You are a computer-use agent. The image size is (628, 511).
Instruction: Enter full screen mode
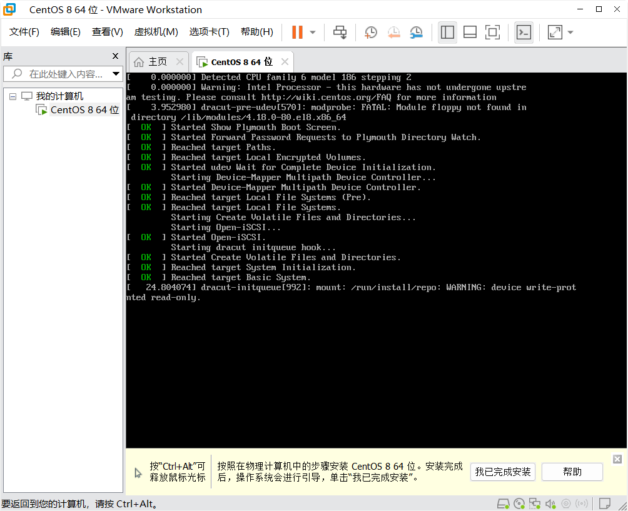pyautogui.click(x=492, y=32)
